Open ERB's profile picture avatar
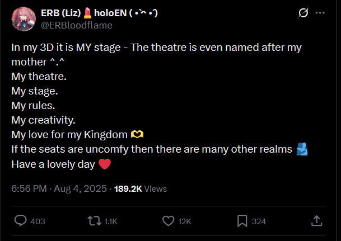Viewport: 341px width, 241px height. (x=22, y=19)
